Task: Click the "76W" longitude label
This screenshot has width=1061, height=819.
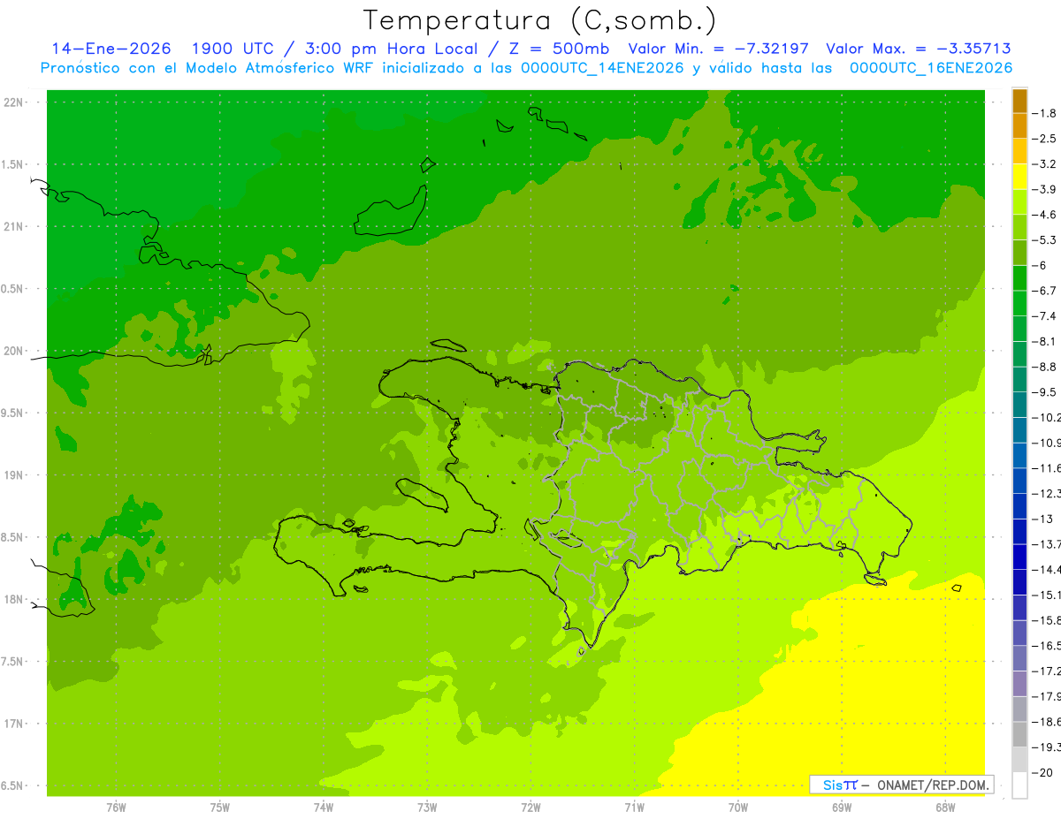Action: tap(116, 808)
